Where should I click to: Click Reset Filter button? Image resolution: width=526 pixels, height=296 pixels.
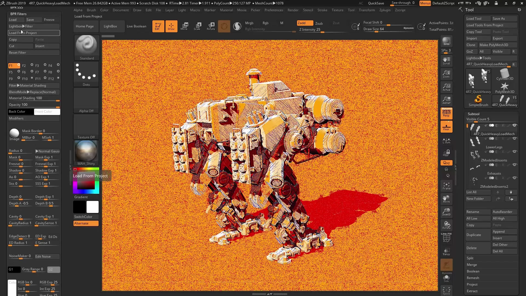(34, 53)
